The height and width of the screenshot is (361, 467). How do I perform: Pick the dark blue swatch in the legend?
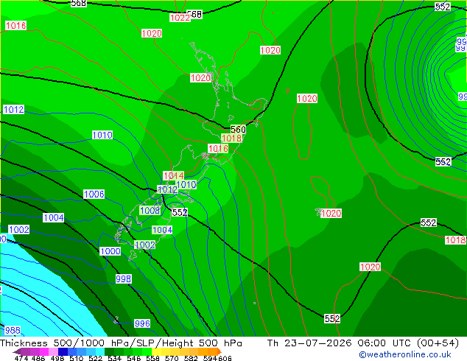(63, 351)
